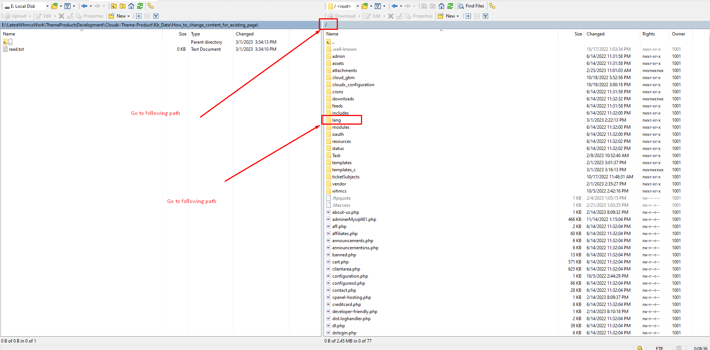Click the local New button
This screenshot has height=350, width=710.
point(119,16)
